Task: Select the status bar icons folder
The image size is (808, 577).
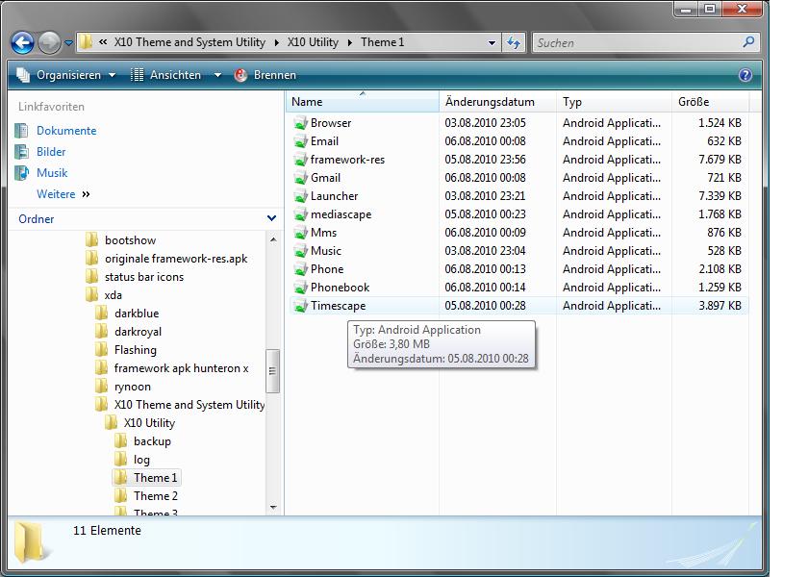Action: [143, 277]
